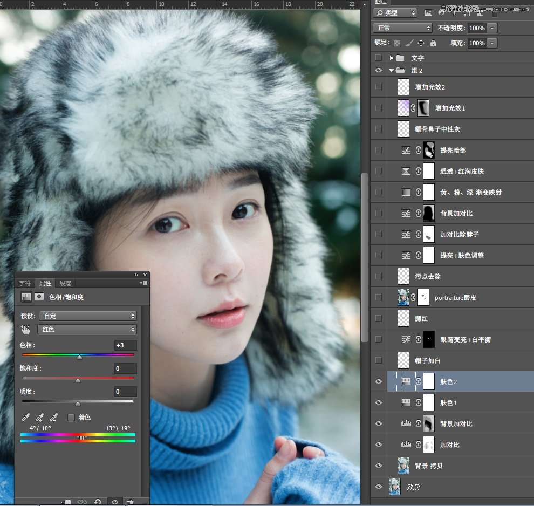Click the 饱和度 slider handle
Screen dimensions: 534x506
tap(78, 380)
